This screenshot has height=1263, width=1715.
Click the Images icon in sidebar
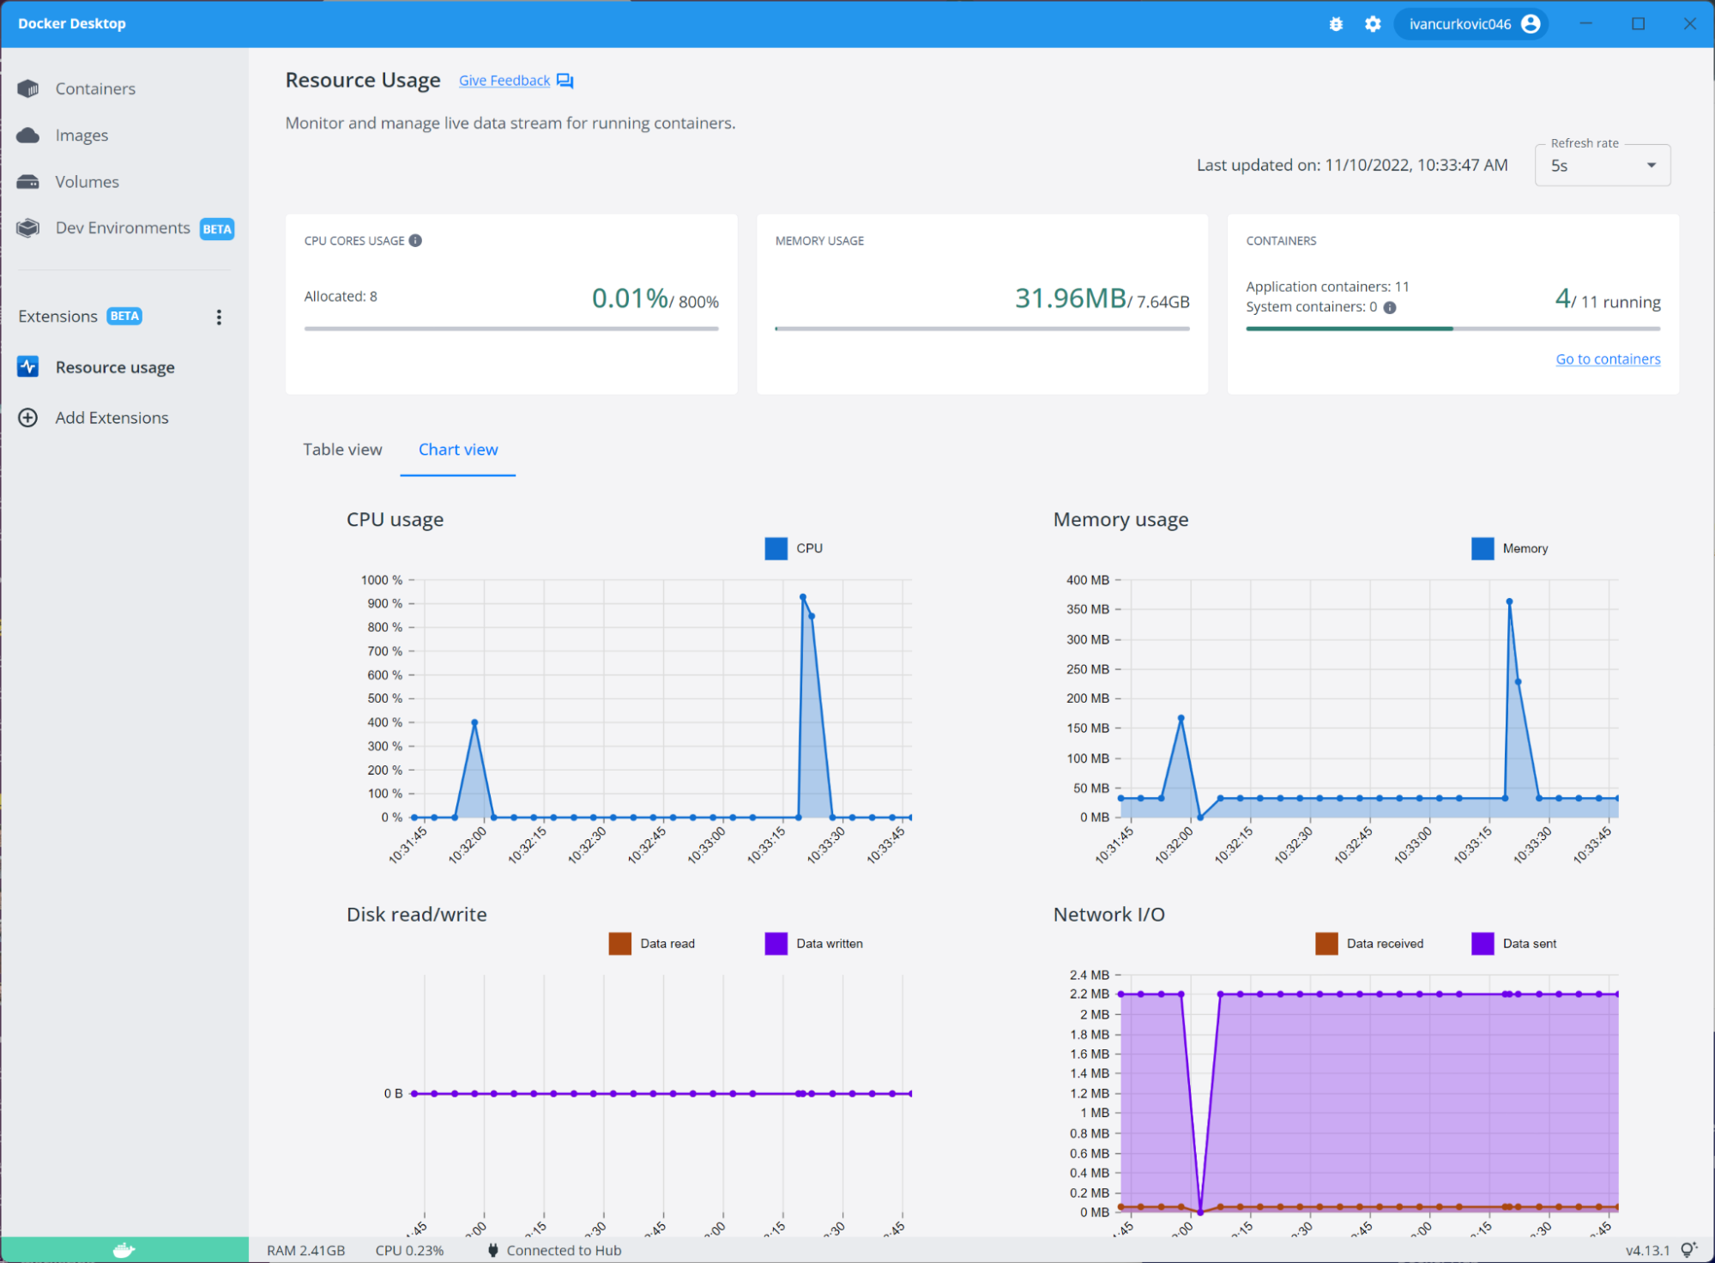coord(28,135)
